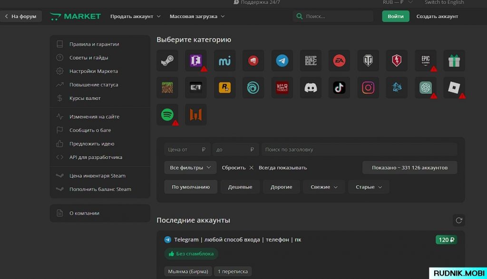Expand the Все фильтры dropdown
The width and height of the screenshot is (487, 279).
coord(190,168)
